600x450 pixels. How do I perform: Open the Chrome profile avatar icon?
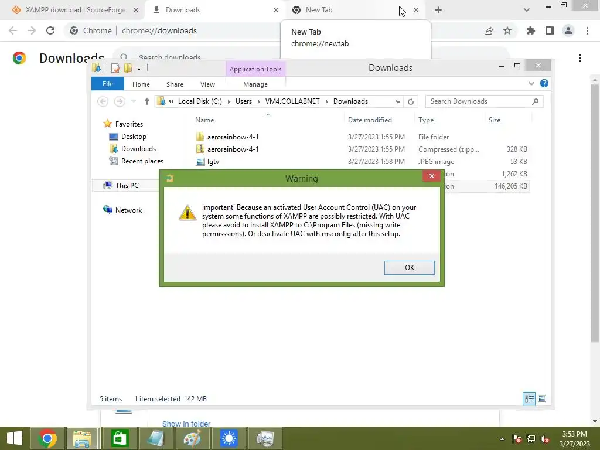coord(568,30)
